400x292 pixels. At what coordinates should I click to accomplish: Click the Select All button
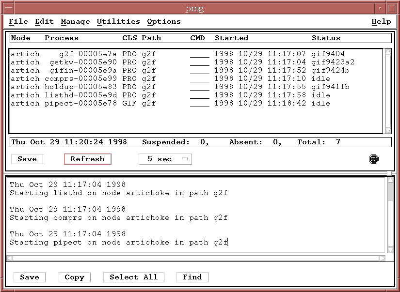point(133,277)
